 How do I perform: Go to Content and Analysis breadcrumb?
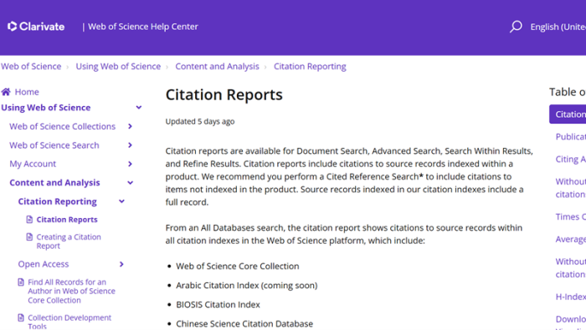tap(217, 66)
